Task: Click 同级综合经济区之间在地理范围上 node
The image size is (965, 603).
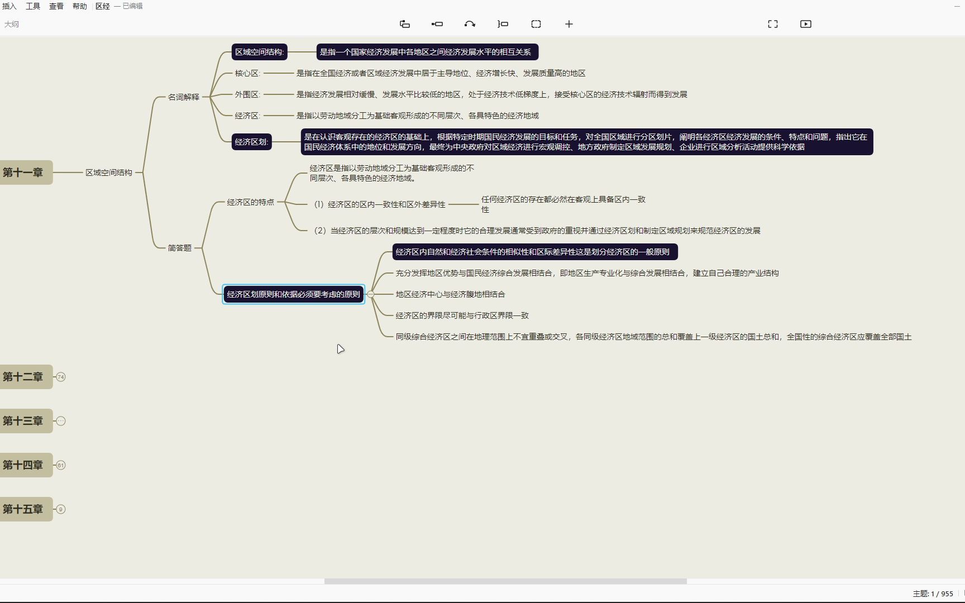Action: (x=653, y=337)
